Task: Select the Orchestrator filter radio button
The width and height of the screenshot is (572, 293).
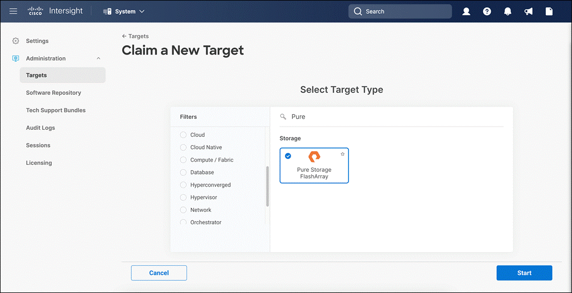Action: (183, 222)
